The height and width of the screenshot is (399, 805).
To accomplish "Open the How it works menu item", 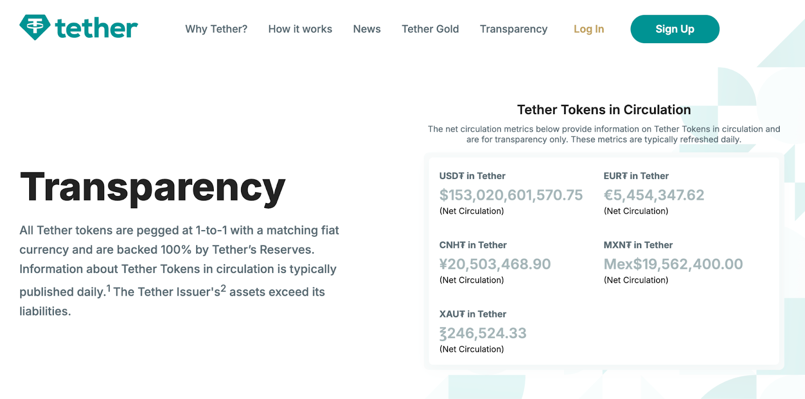I will [x=300, y=29].
